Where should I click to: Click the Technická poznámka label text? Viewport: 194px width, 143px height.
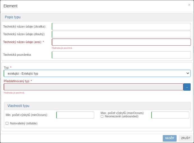point(17,55)
